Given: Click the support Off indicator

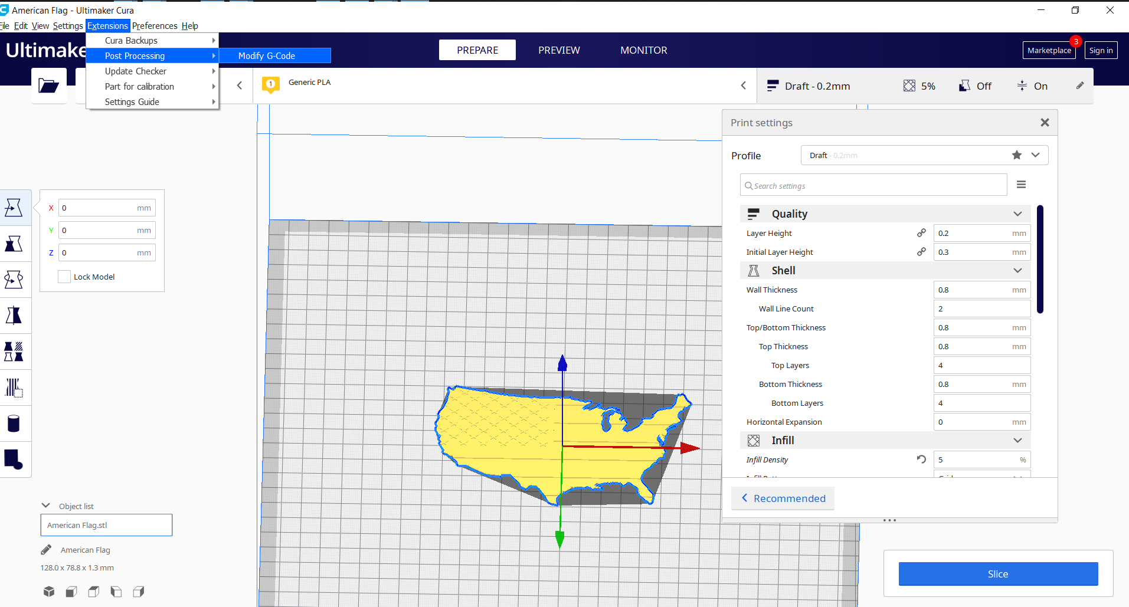Looking at the screenshot, I should (x=975, y=86).
